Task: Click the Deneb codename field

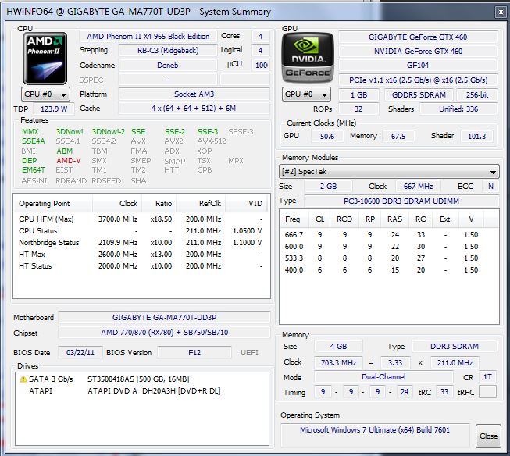Action: coord(168,66)
